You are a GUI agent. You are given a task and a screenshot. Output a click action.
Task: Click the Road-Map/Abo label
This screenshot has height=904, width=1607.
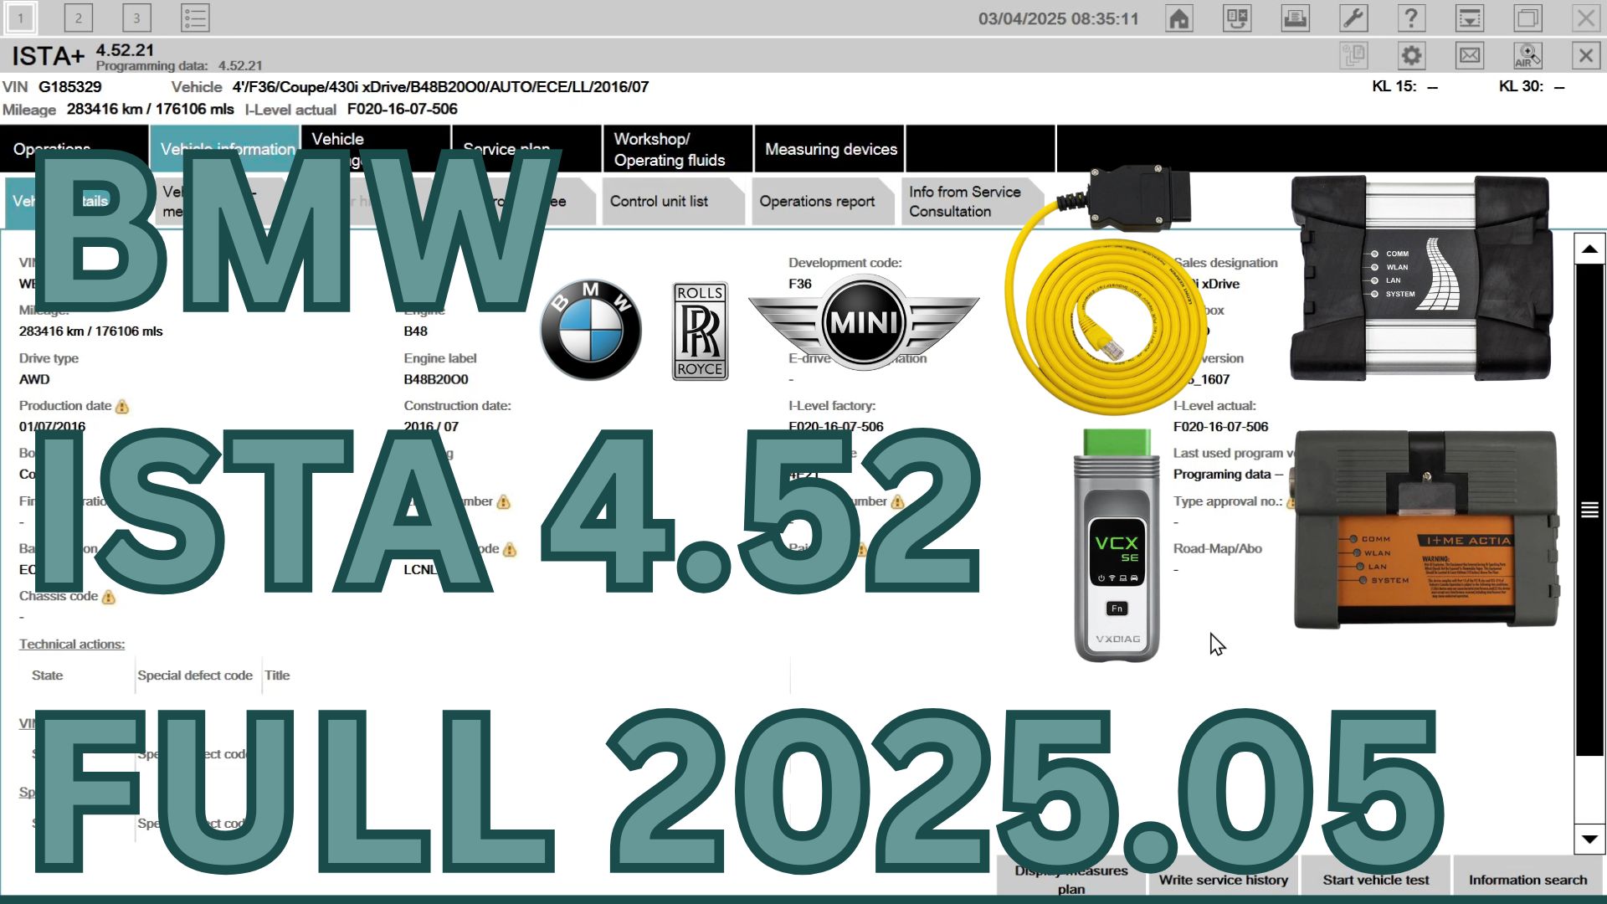pyautogui.click(x=1218, y=549)
